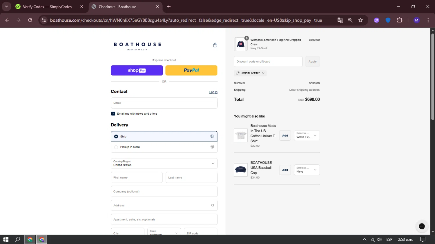Image resolution: width=435 pixels, height=244 pixels.
Task: Click the Last name field
Action: pyautogui.click(x=192, y=177)
